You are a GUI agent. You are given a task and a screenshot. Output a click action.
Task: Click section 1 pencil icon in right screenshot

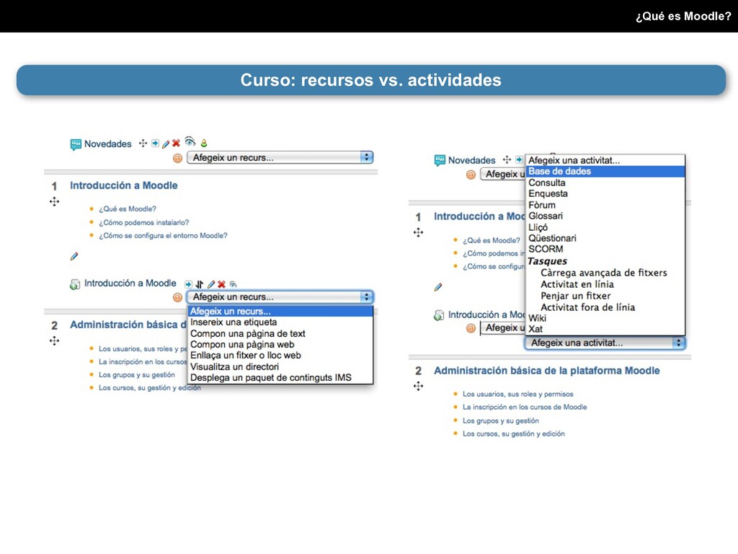(x=438, y=287)
